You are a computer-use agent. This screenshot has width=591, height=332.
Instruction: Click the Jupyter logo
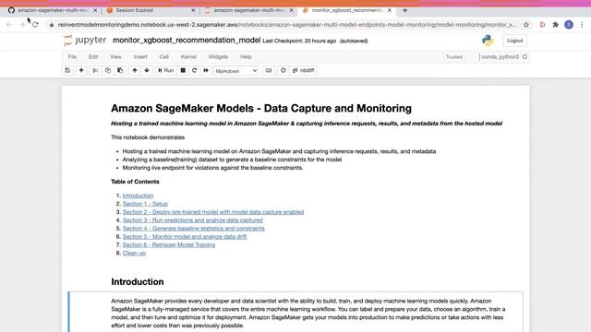(x=85, y=40)
